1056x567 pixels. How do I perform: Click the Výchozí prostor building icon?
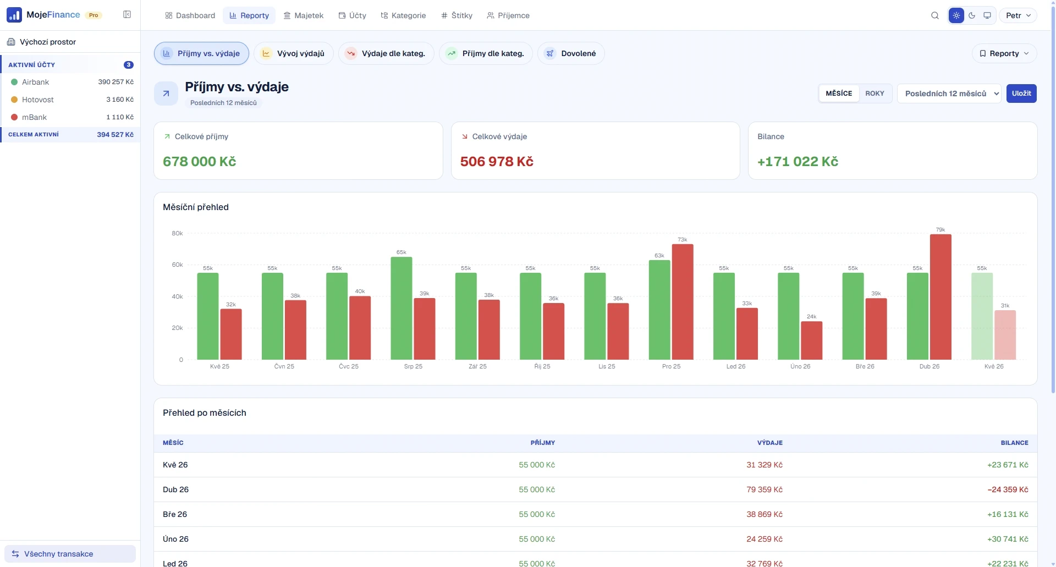coord(11,42)
